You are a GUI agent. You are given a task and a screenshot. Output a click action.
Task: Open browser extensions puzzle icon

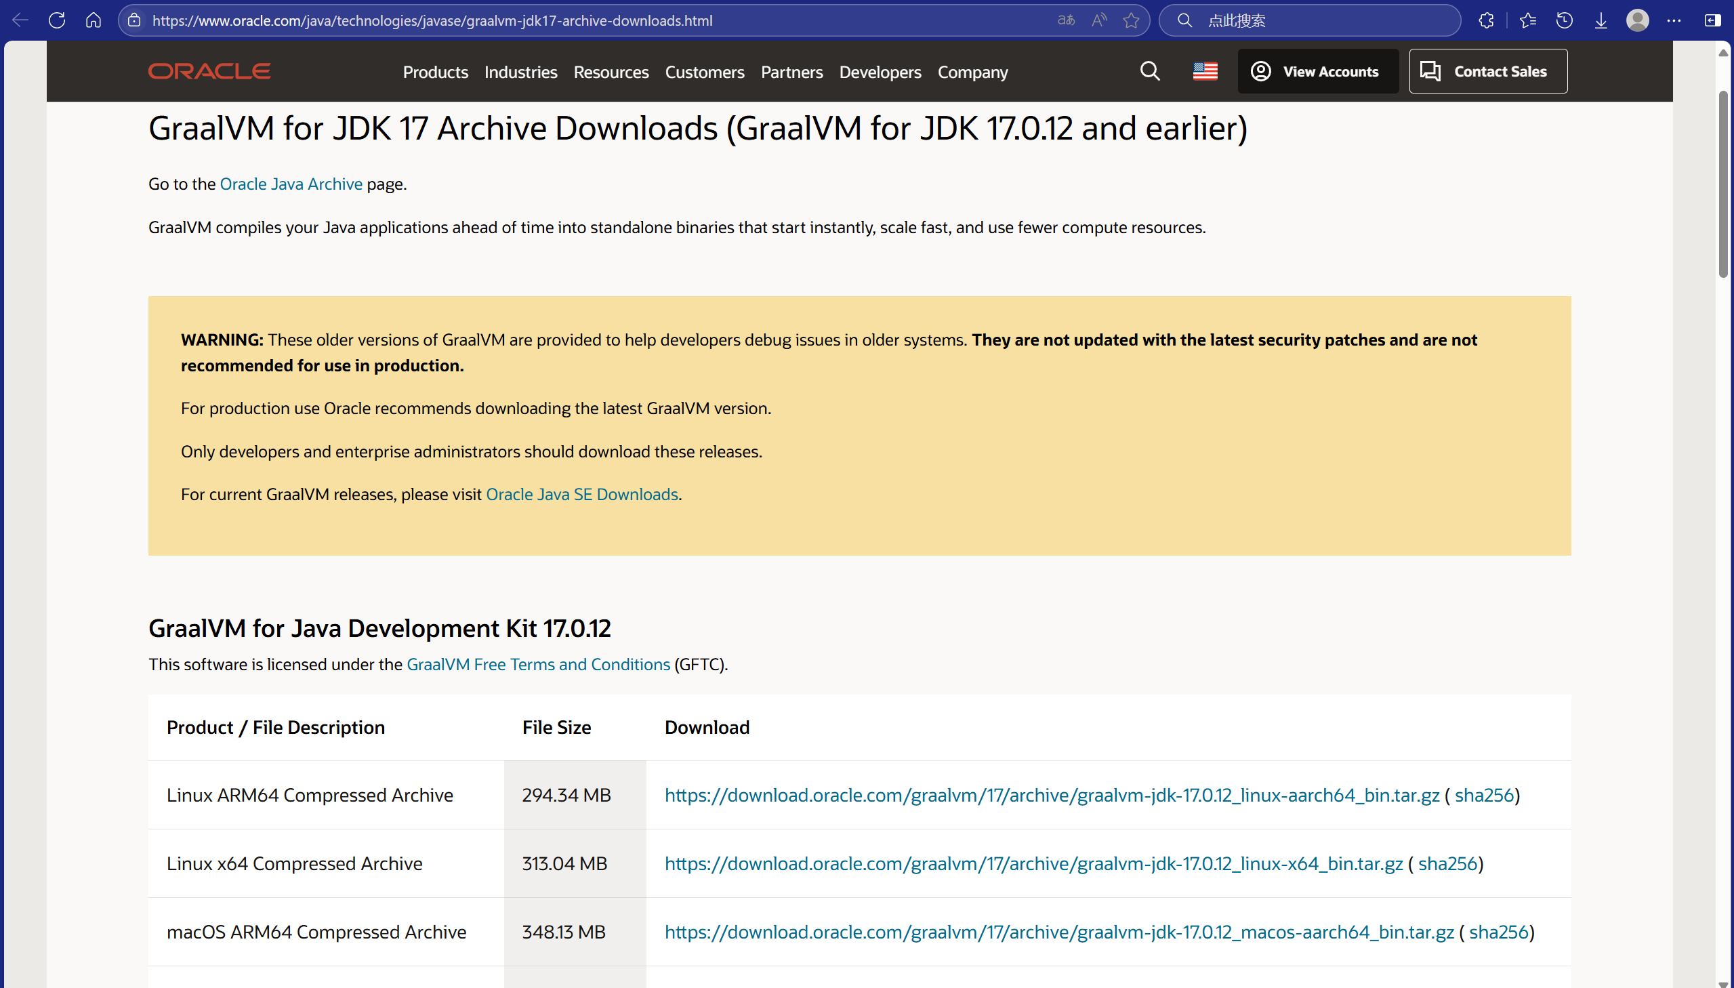pyautogui.click(x=1487, y=20)
